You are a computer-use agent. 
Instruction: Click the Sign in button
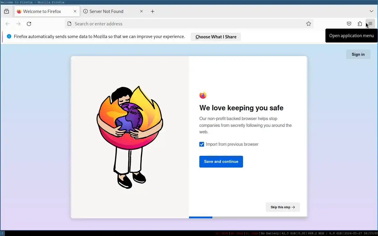[x=358, y=54]
